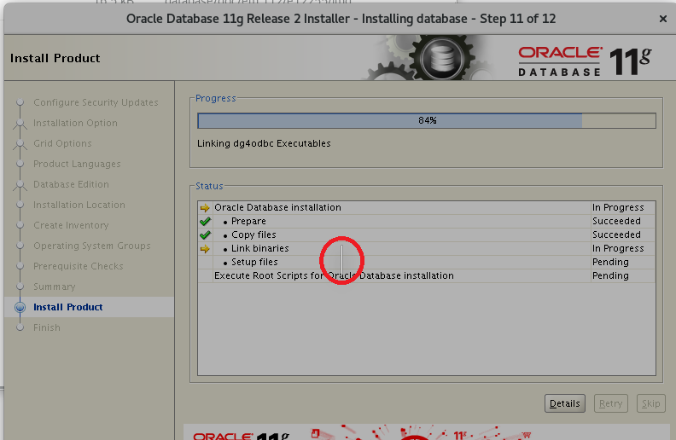676x440 pixels.
Task: Click the Database Edition step
Action: (71, 184)
